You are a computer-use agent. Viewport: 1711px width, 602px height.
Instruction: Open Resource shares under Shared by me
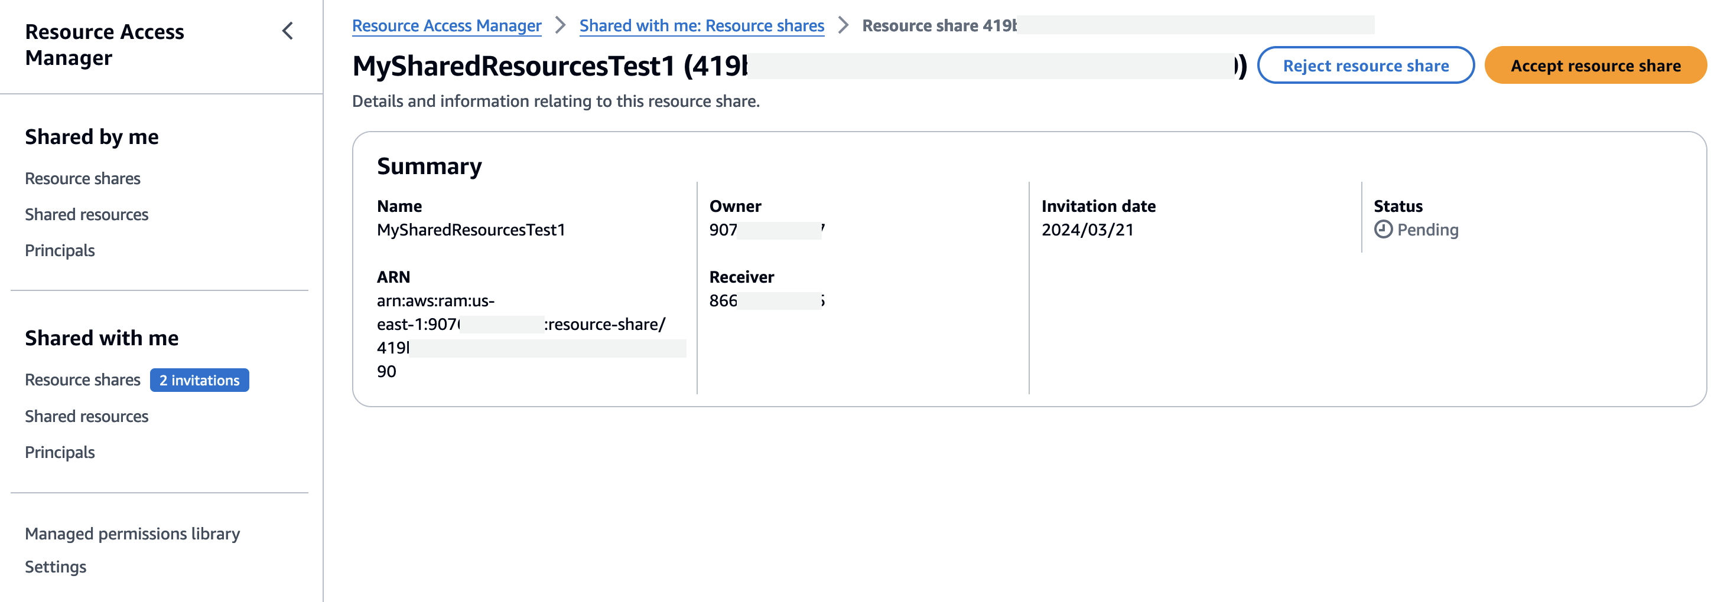(x=82, y=179)
